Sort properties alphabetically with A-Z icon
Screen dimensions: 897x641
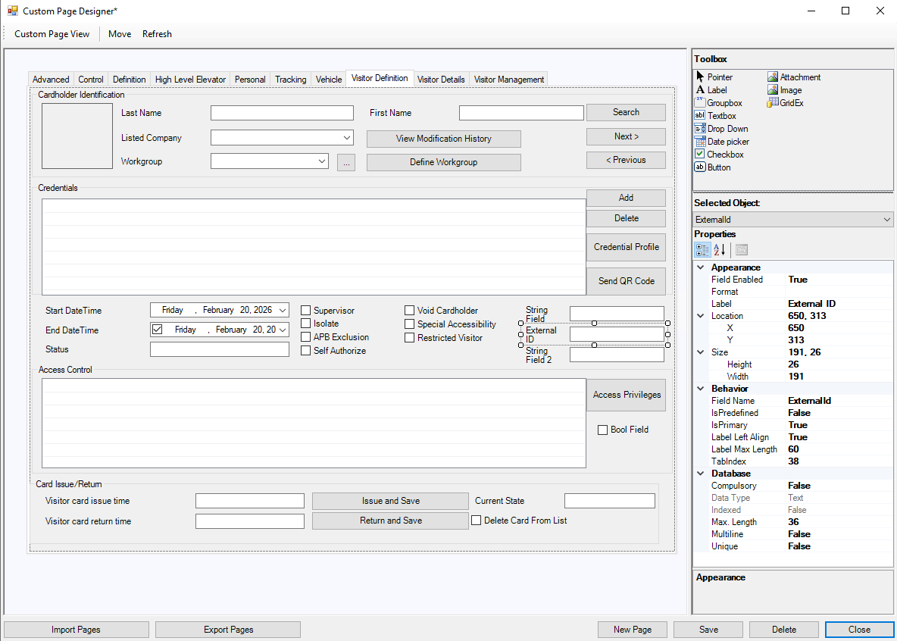pyautogui.click(x=720, y=250)
